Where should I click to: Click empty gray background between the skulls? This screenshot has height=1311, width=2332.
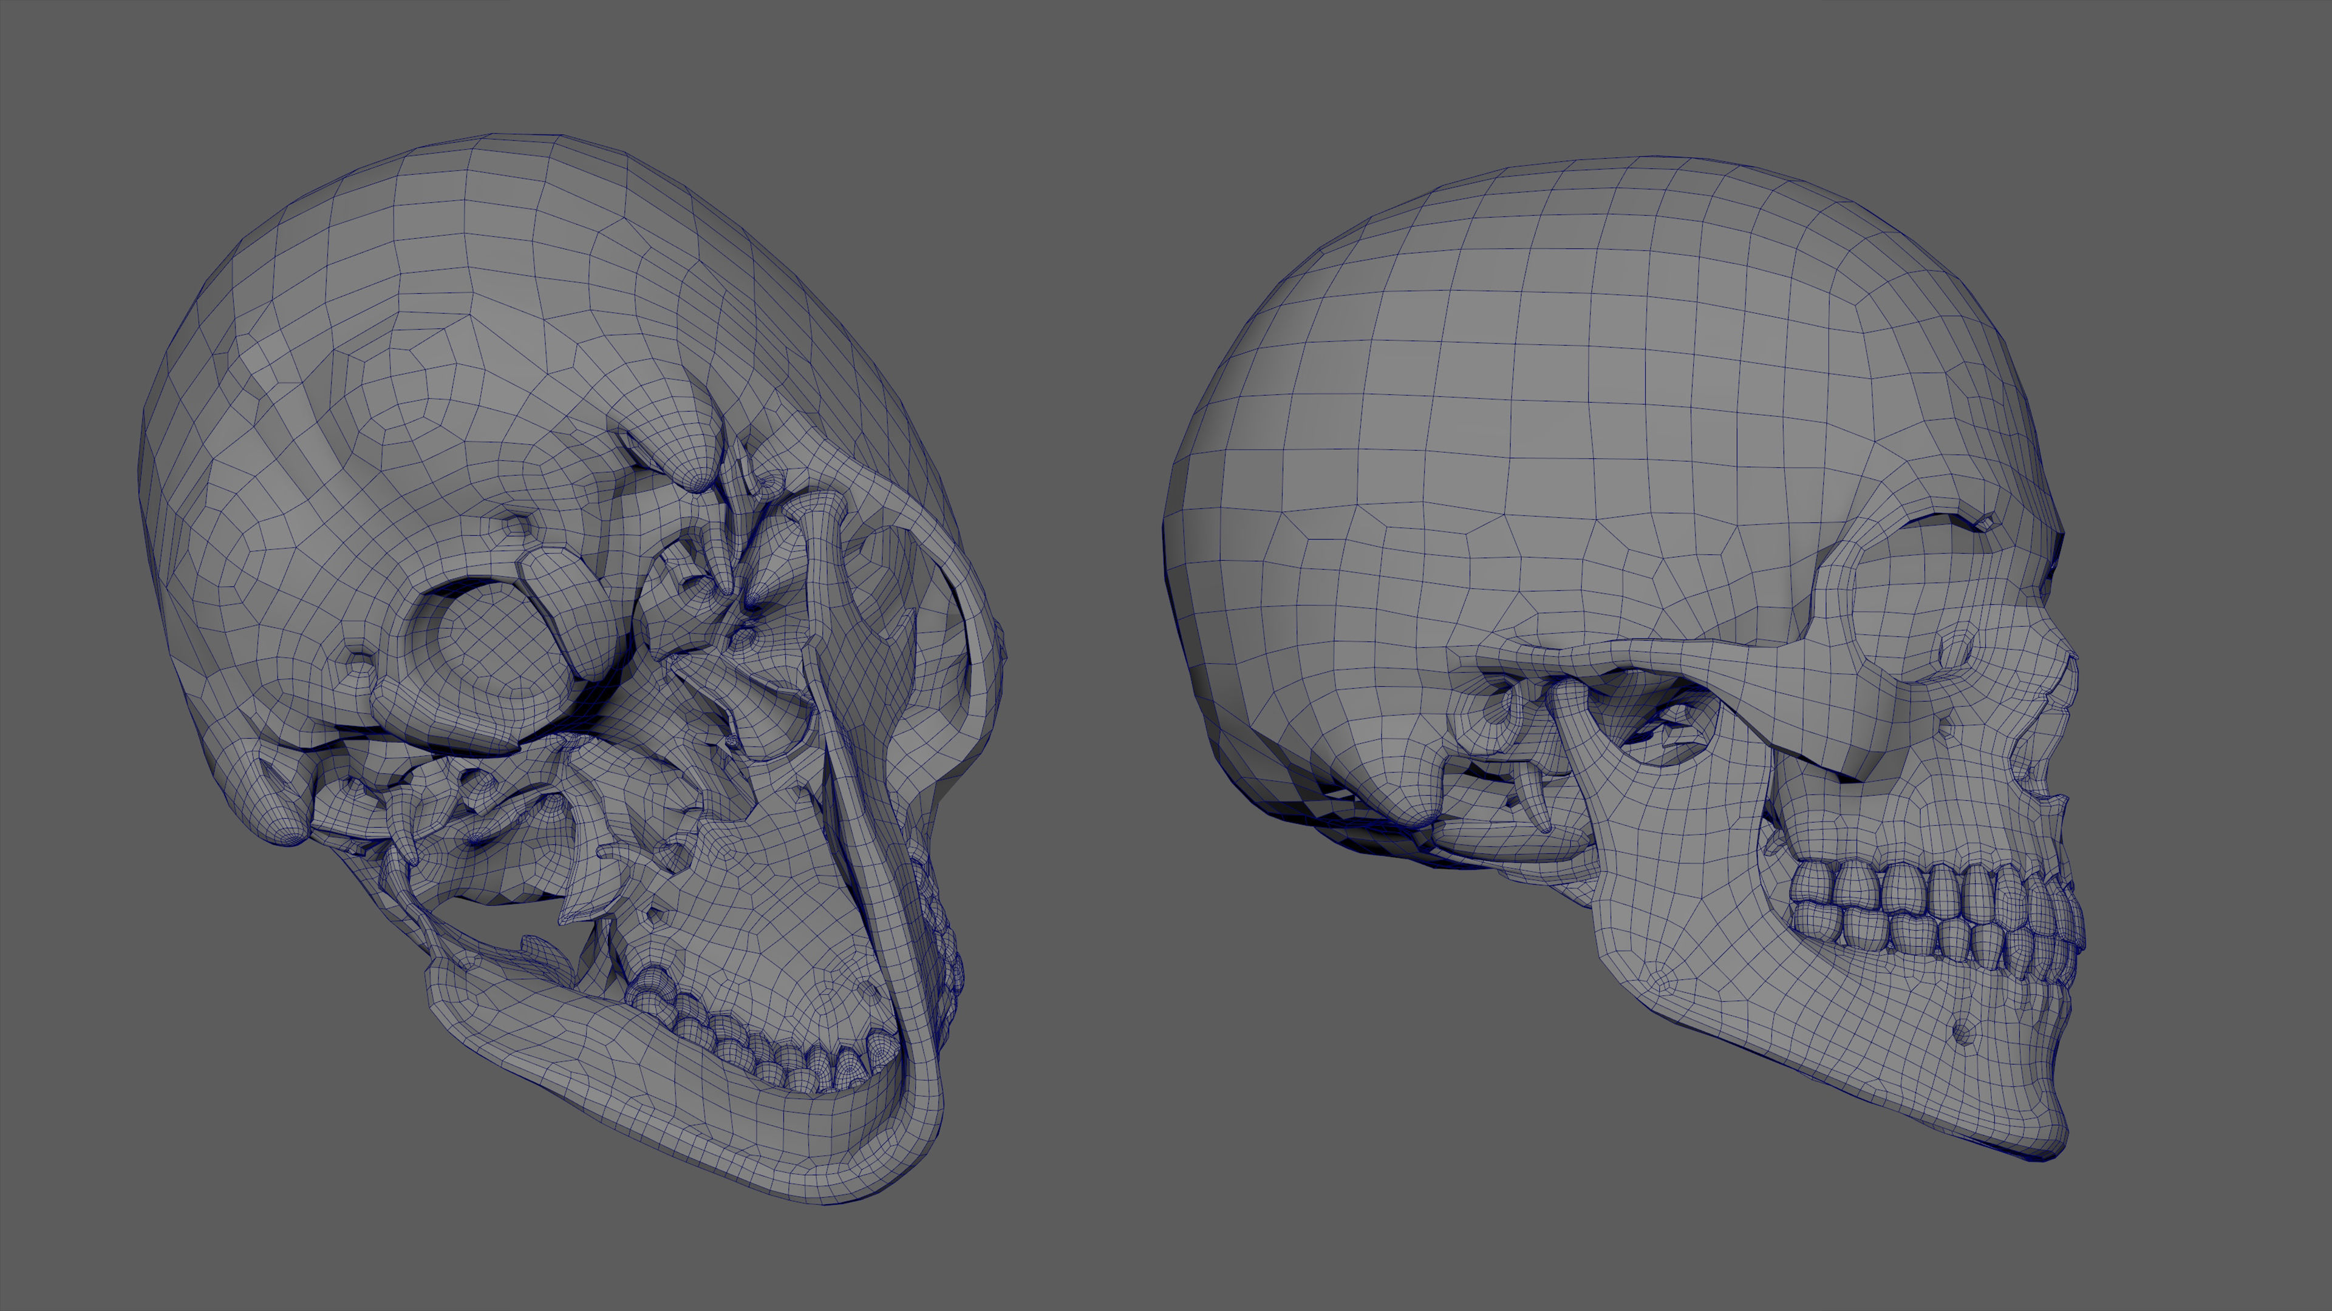1086,724
